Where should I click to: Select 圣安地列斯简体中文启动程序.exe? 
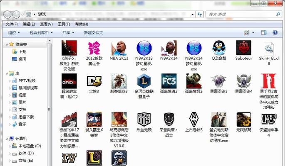(x=219, y=120)
